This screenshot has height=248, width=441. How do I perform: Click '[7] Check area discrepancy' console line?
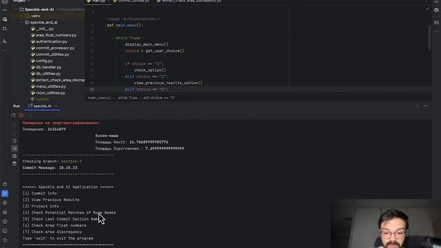(52, 232)
